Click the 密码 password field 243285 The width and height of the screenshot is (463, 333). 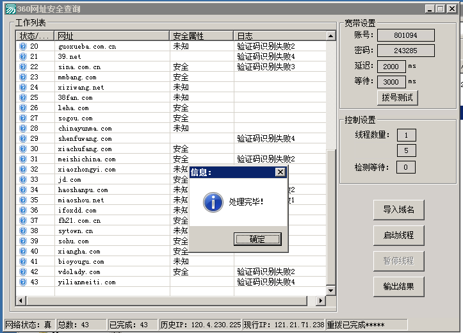pos(406,51)
